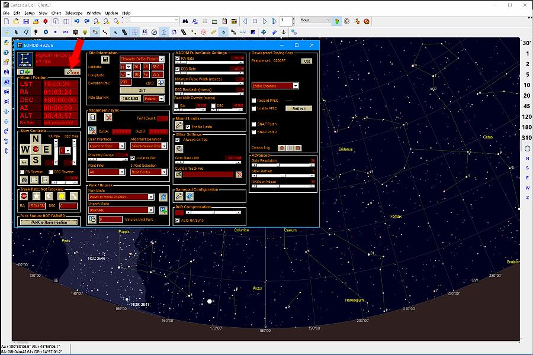The height and width of the screenshot is (355, 533).
Task: Adjust the Minimum Pulse Width slider
Action: pos(210,83)
